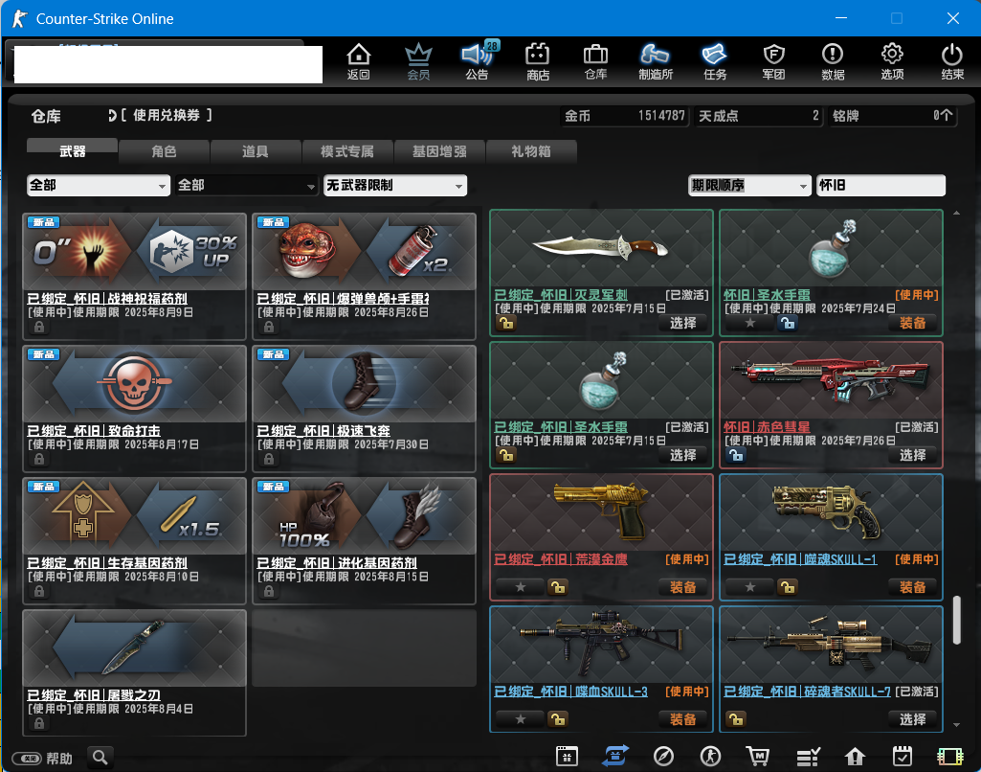Switch to the 礼物箱 tab
The width and height of the screenshot is (981, 772).
(531, 151)
